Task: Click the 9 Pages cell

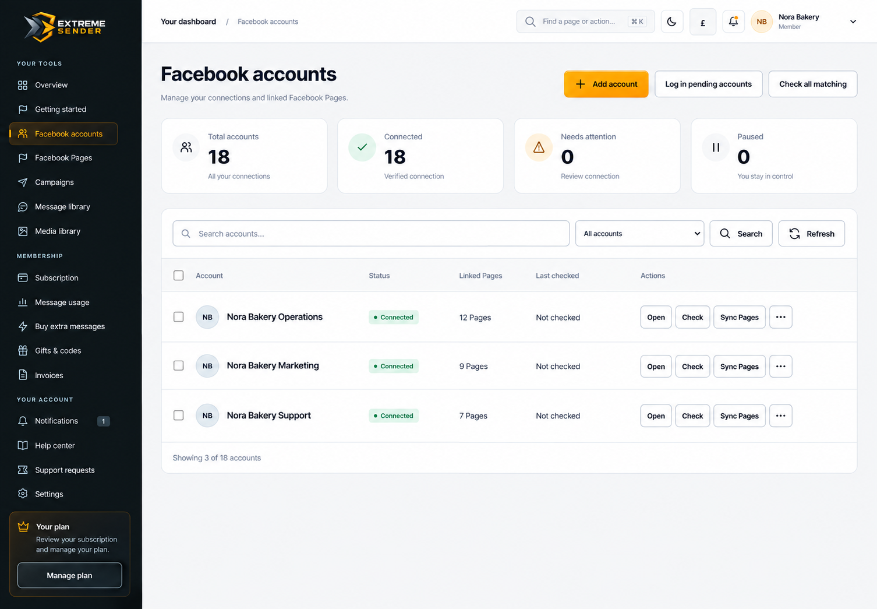Action: point(473,367)
